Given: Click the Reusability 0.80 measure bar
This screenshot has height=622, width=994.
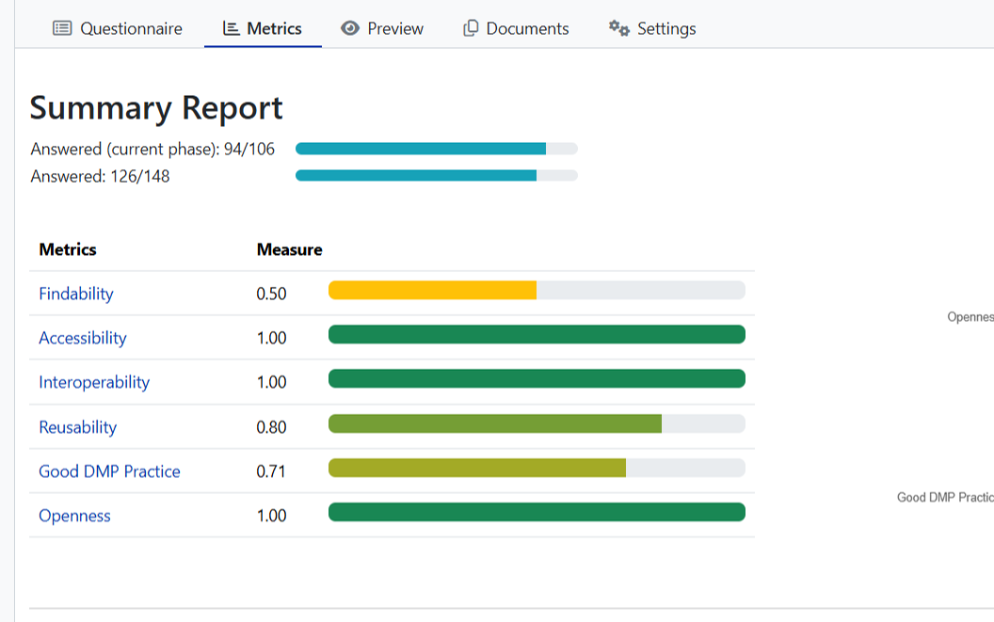Looking at the screenshot, I should [495, 423].
